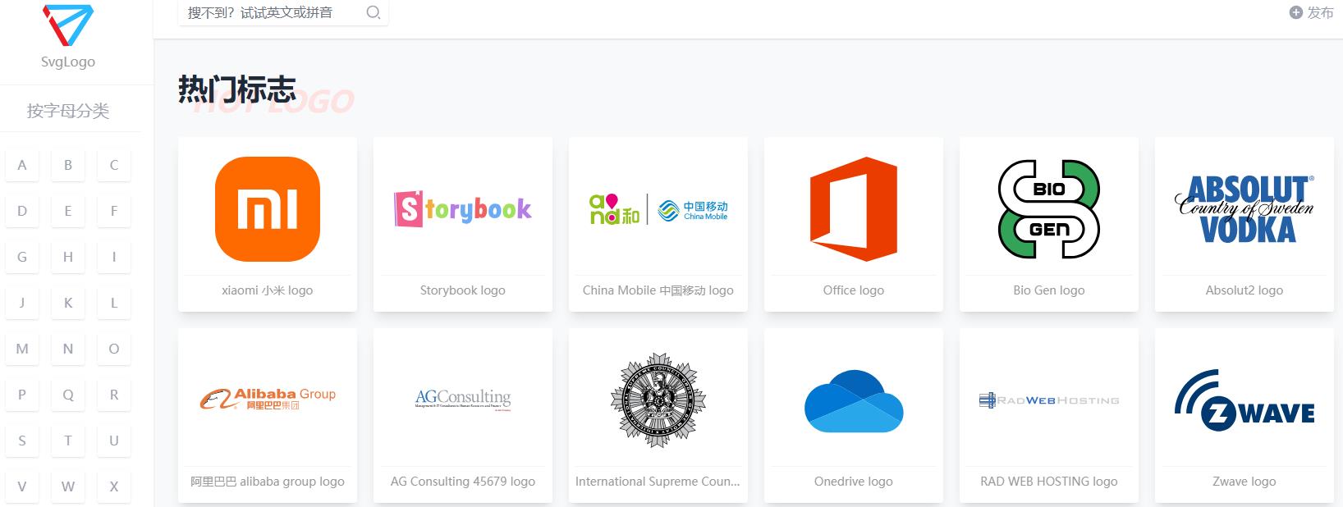Image resolution: width=1343 pixels, height=507 pixels.
Task: Click the 'Absolut2 logo' caption
Action: 1244,290
